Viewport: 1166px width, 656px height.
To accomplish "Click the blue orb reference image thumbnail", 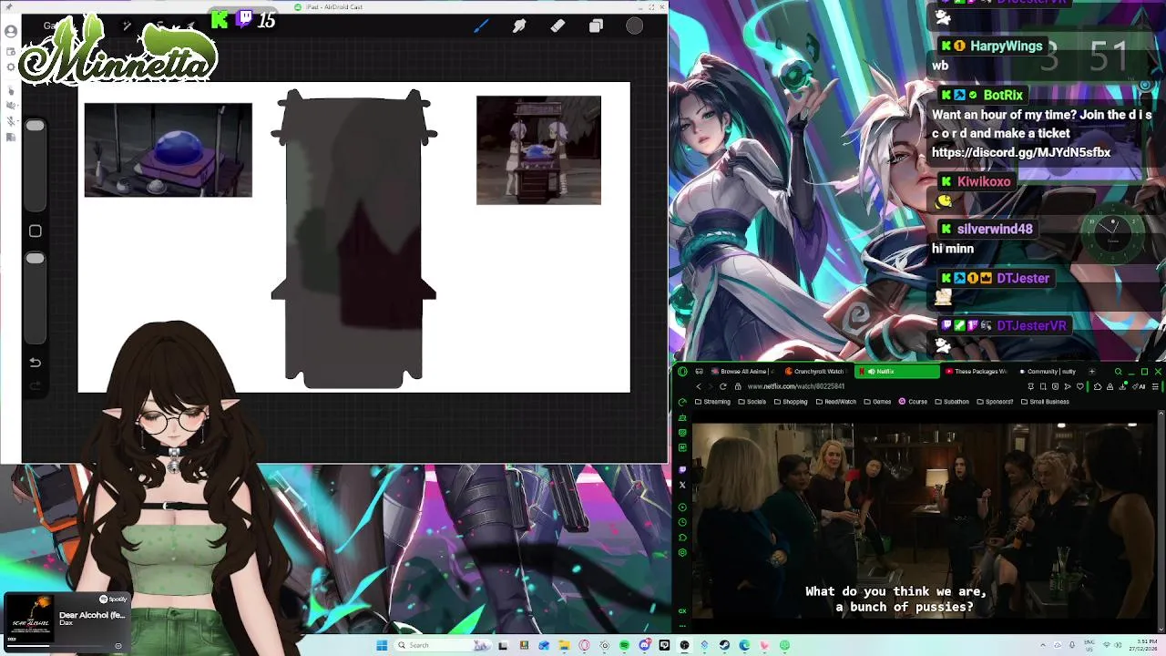I will click(x=168, y=149).
